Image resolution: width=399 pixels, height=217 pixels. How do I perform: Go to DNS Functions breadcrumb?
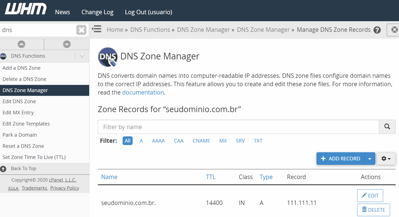[150, 30]
